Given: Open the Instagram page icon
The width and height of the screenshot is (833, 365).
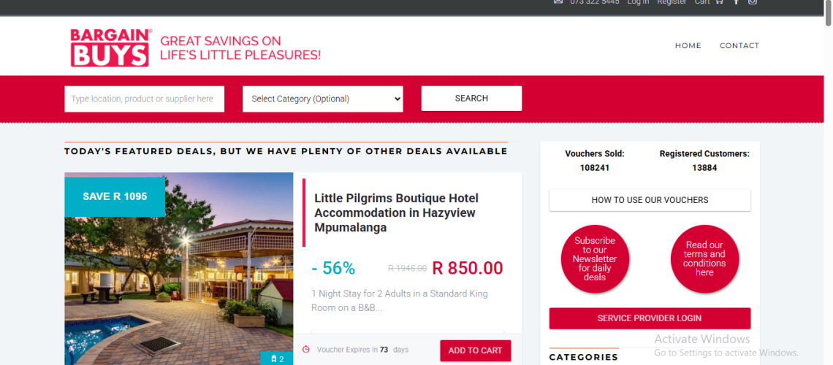Looking at the screenshot, I should pos(752,2).
